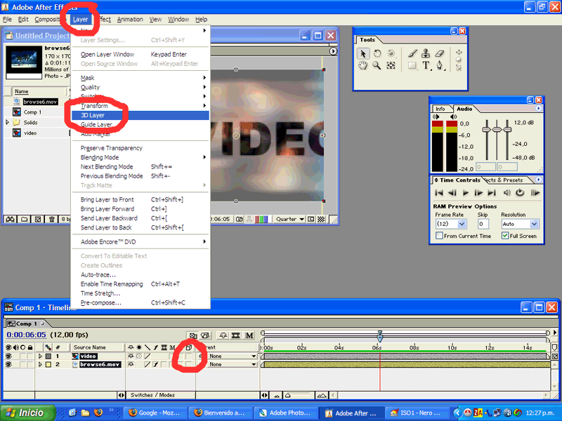Toggle the loop playback button

click(x=520, y=193)
